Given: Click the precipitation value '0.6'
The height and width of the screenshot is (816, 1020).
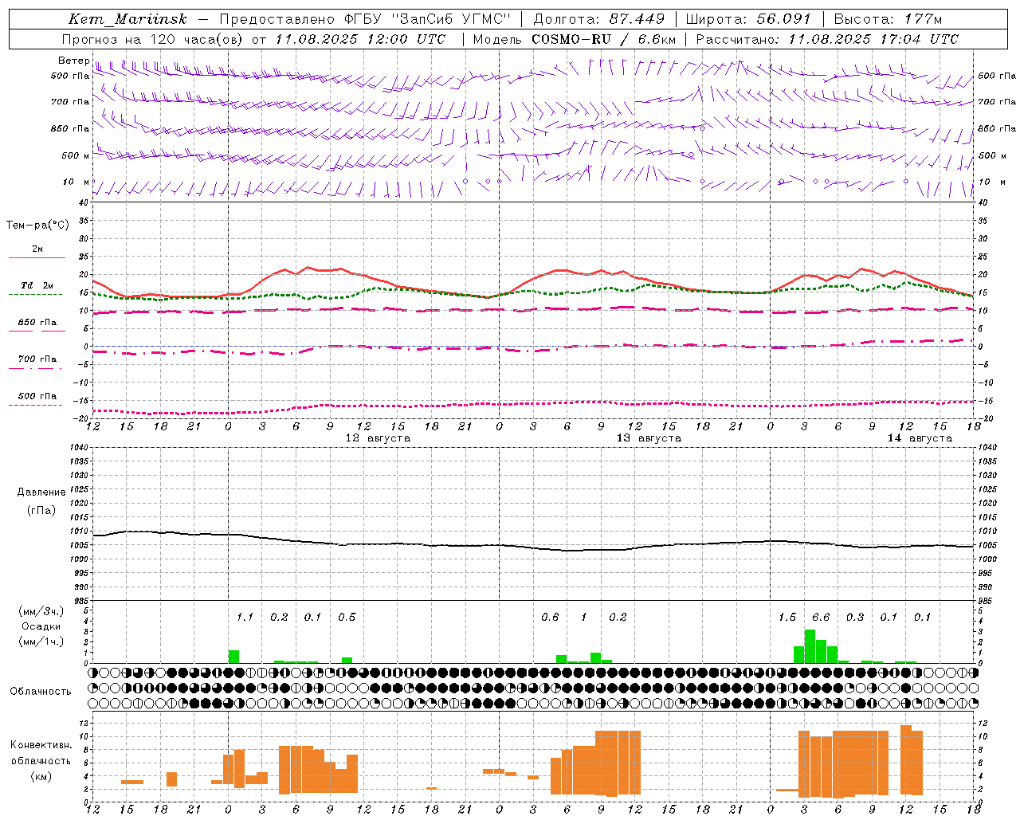Looking at the screenshot, I should [x=550, y=618].
